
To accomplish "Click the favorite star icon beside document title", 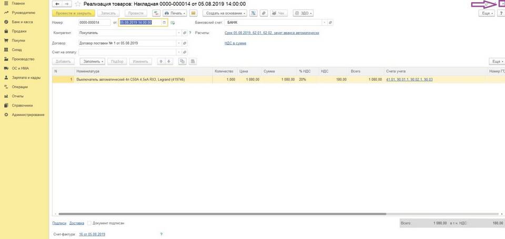I will (78, 4).
